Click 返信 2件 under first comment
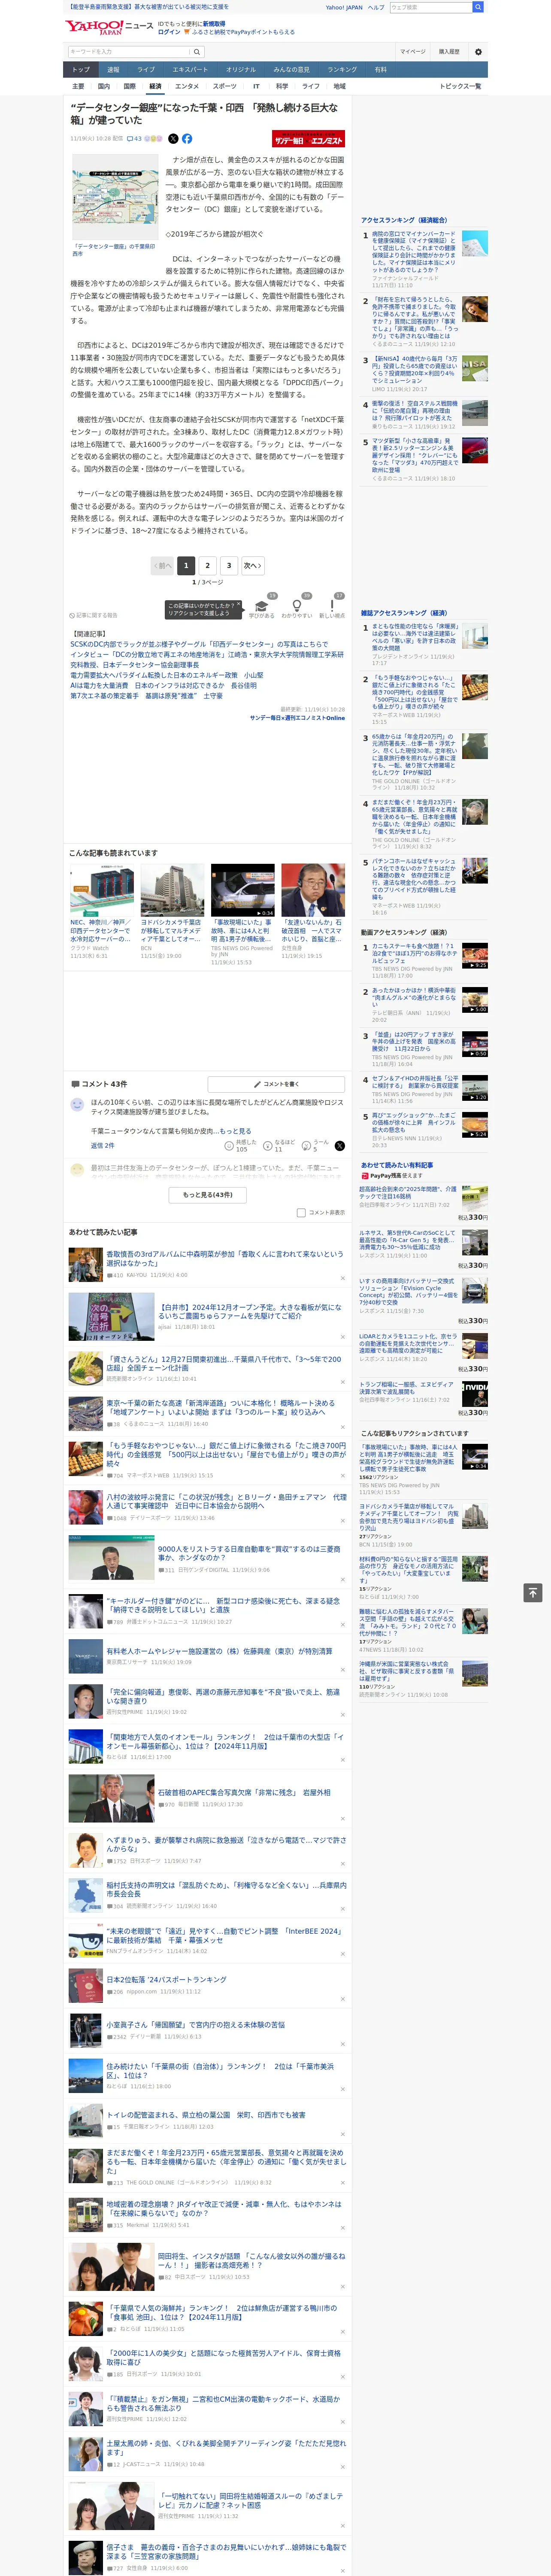Image resolution: width=551 pixels, height=2576 pixels. pos(102,1145)
